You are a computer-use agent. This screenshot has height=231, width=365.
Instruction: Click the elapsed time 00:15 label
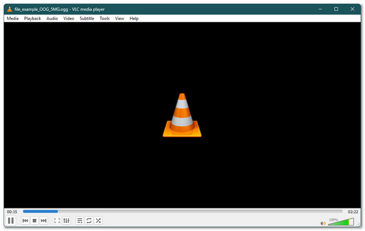click(x=12, y=212)
